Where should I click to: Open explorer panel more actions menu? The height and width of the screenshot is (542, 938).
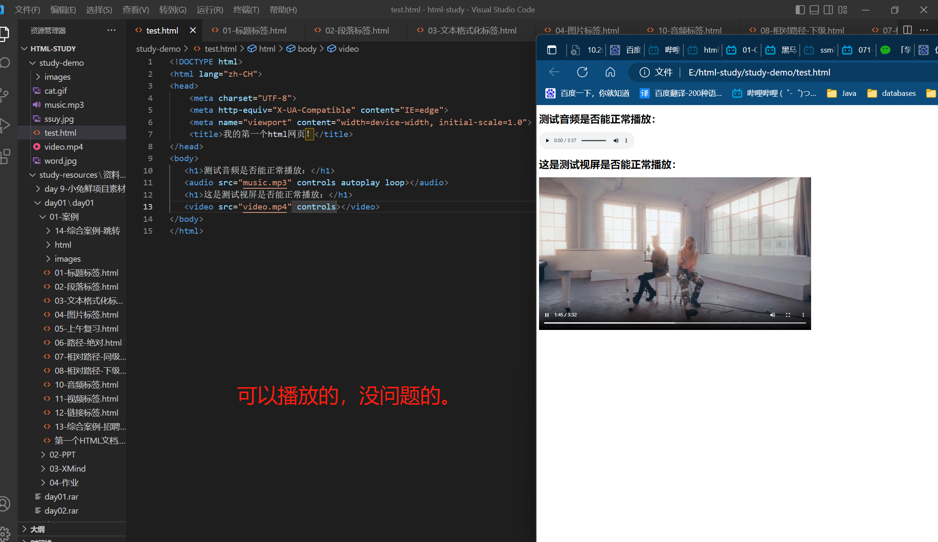[111, 30]
